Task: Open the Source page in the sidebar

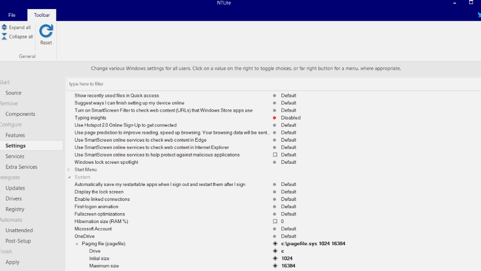Action: pyautogui.click(x=14, y=93)
